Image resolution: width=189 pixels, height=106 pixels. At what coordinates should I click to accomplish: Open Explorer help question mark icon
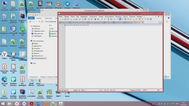coord(169,18)
